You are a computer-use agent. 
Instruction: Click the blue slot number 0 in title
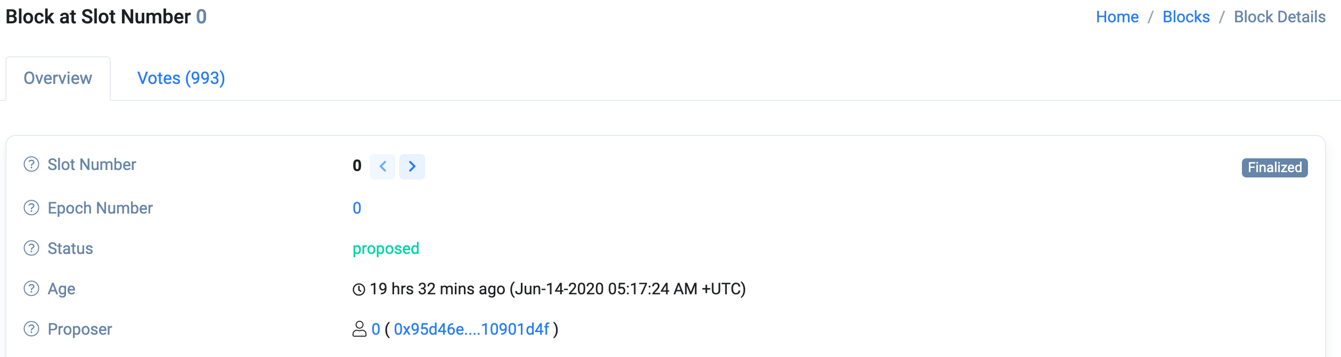[201, 16]
